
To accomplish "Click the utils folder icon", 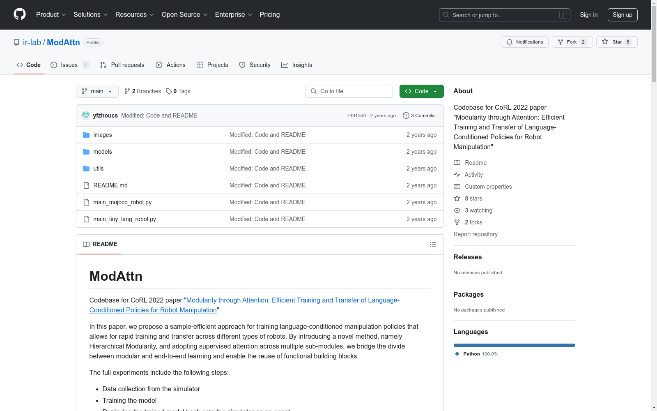I will 86,169.
